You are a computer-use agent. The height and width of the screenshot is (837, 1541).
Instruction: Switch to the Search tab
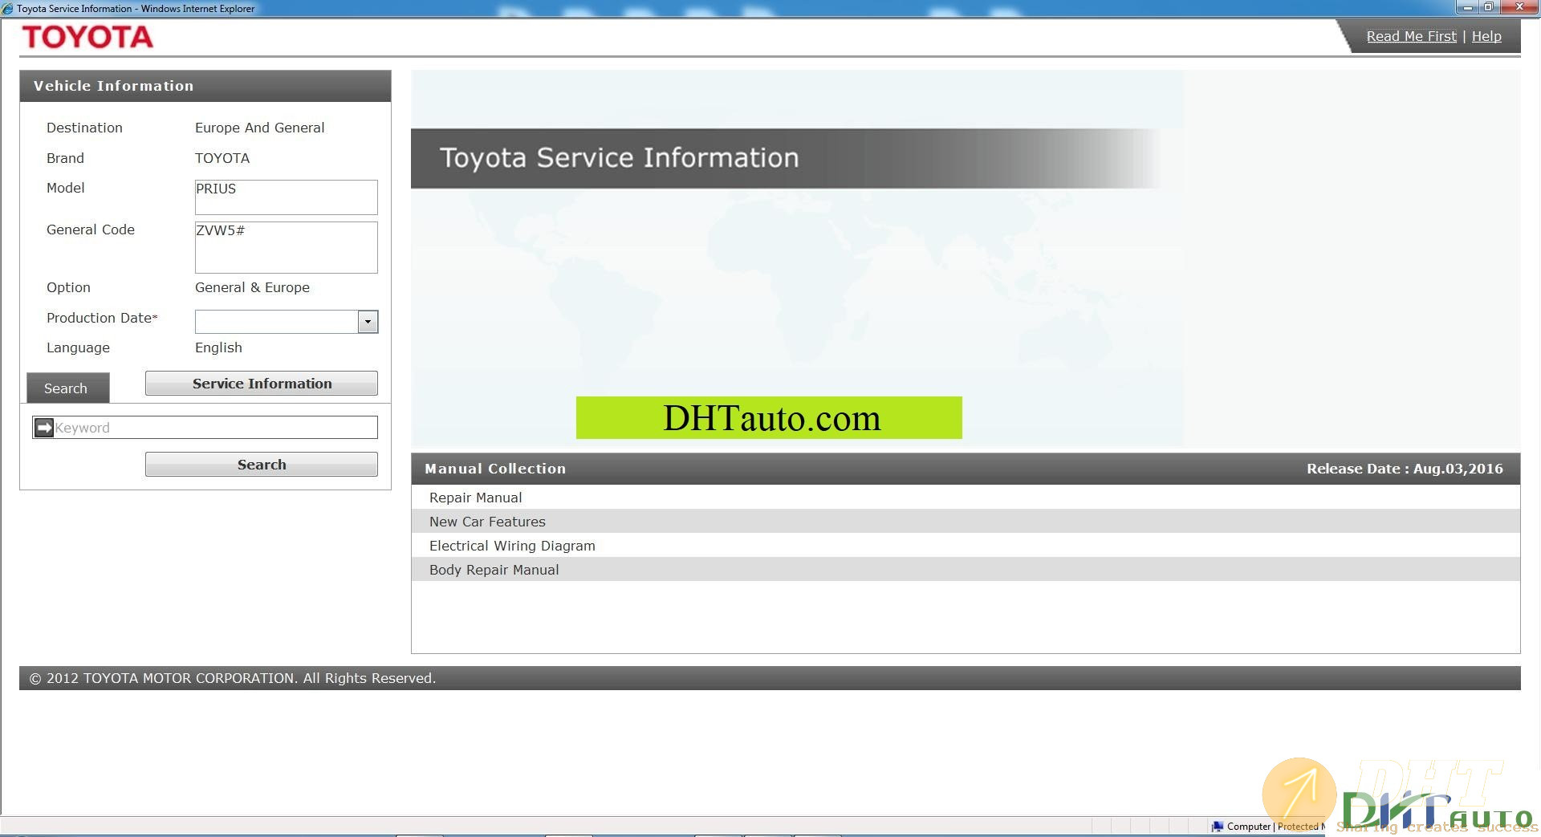pyautogui.click(x=67, y=388)
